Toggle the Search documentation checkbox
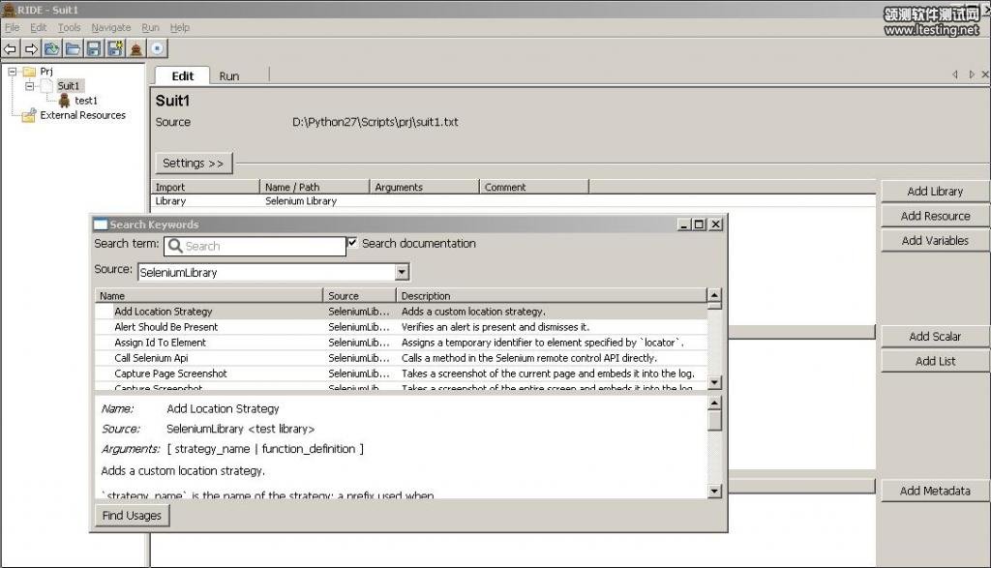The height and width of the screenshot is (568, 991). (x=352, y=243)
